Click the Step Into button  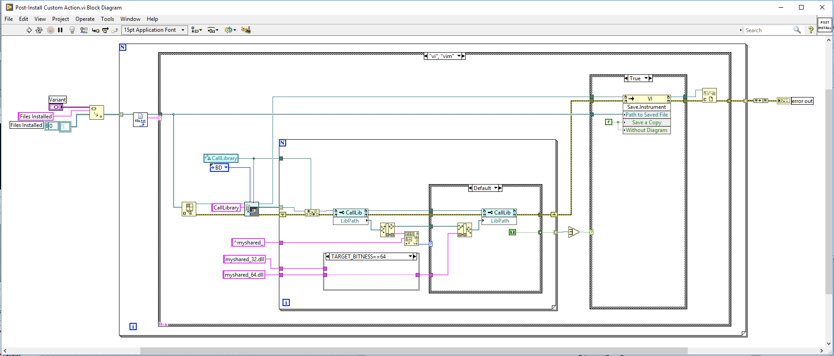coord(95,30)
